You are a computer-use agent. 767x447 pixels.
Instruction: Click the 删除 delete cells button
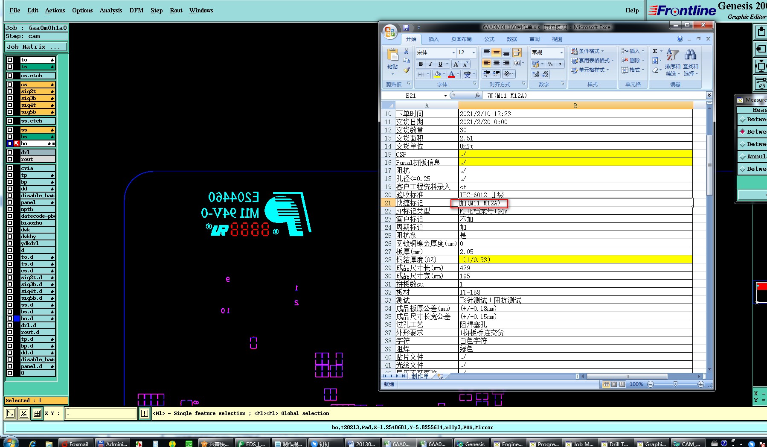633,61
